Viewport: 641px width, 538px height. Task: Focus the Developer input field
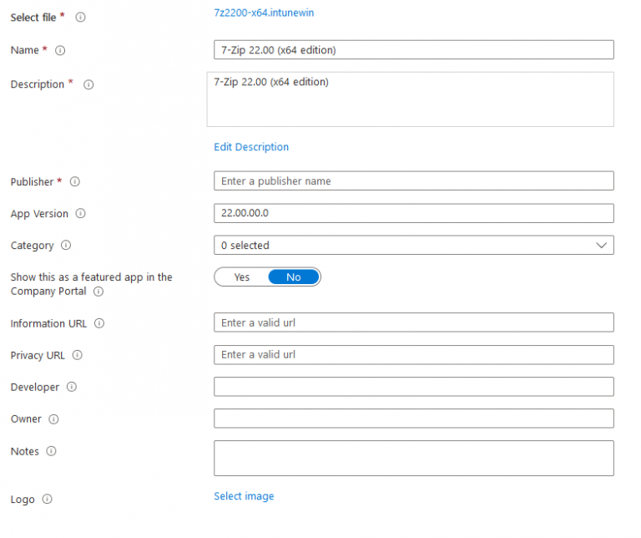coord(414,387)
